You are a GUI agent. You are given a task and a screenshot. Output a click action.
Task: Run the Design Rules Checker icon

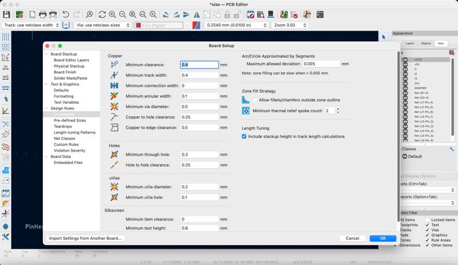[x=294, y=14]
